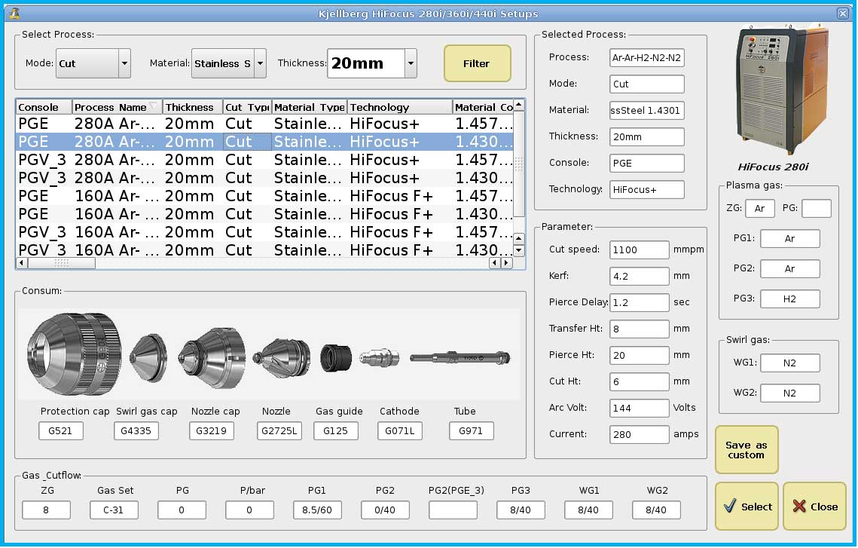
Task: Click the Current field 280
Action: pos(639,433)
